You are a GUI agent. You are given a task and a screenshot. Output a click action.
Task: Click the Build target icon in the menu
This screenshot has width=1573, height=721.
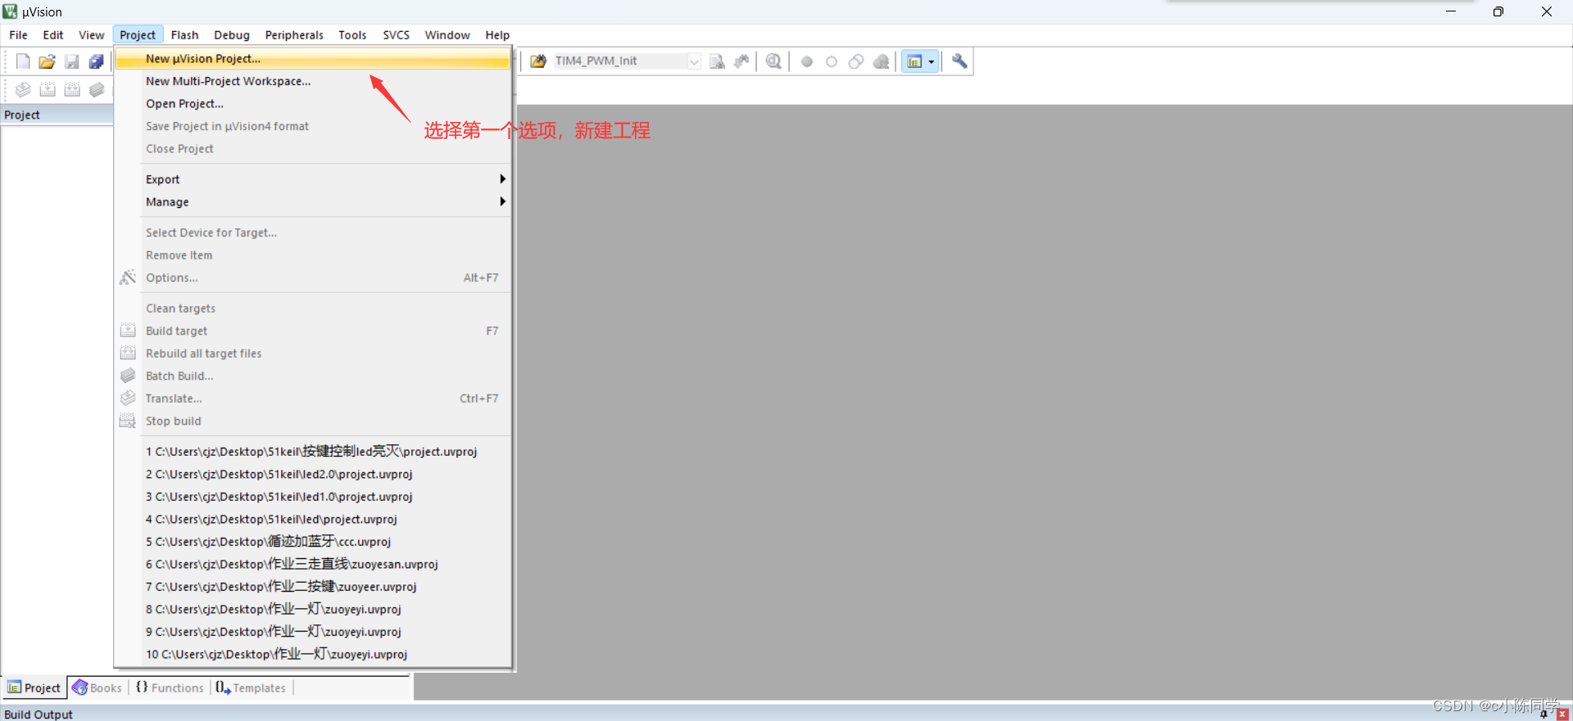click(128, 331)
